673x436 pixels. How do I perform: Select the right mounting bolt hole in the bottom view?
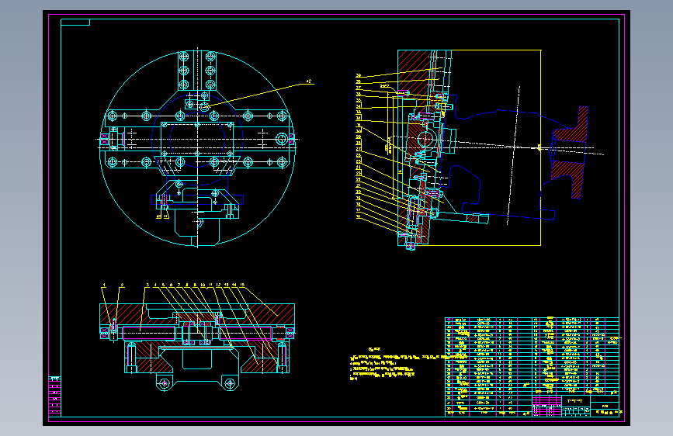pos(230,383)
